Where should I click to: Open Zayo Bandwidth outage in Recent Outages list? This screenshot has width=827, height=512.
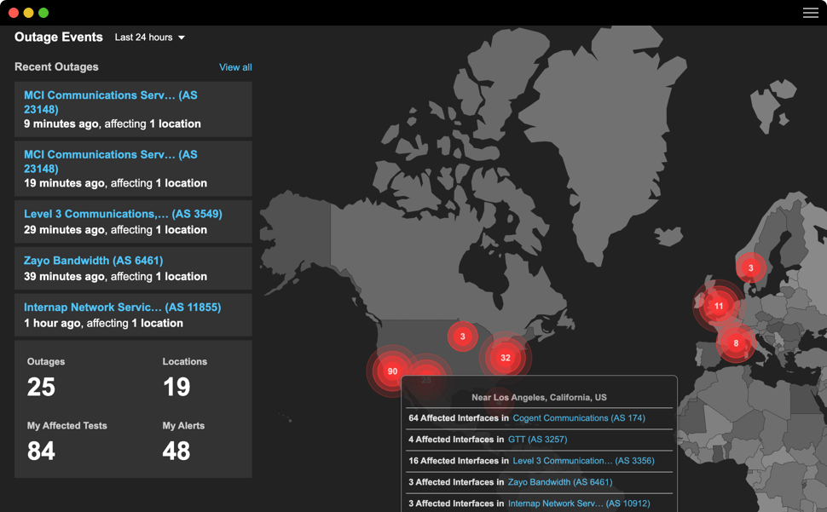click(x=93, y=261)
